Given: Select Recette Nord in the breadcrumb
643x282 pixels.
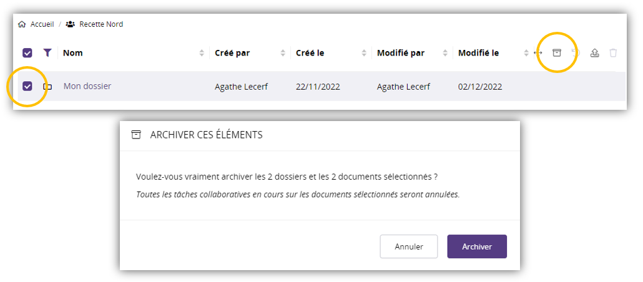Looking at the screenshot, I should pos(101,24).
